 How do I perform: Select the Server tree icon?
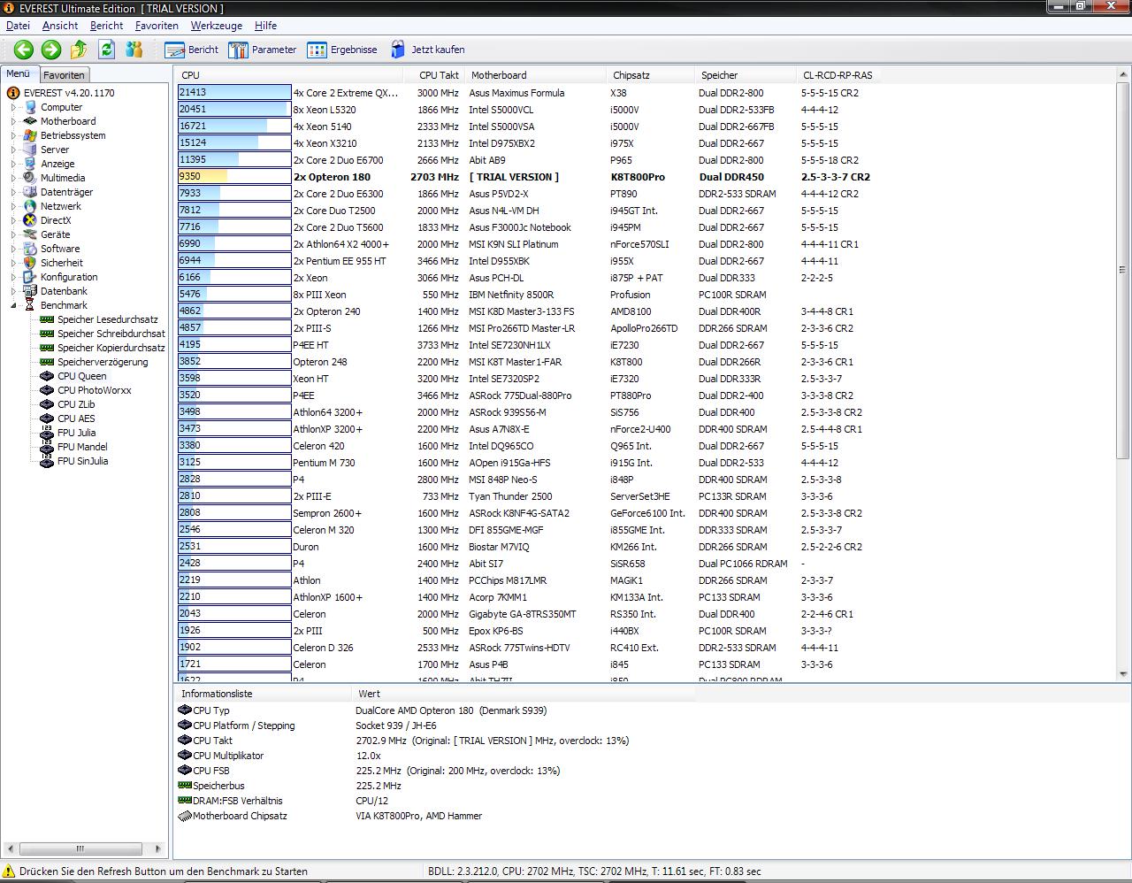31,150
